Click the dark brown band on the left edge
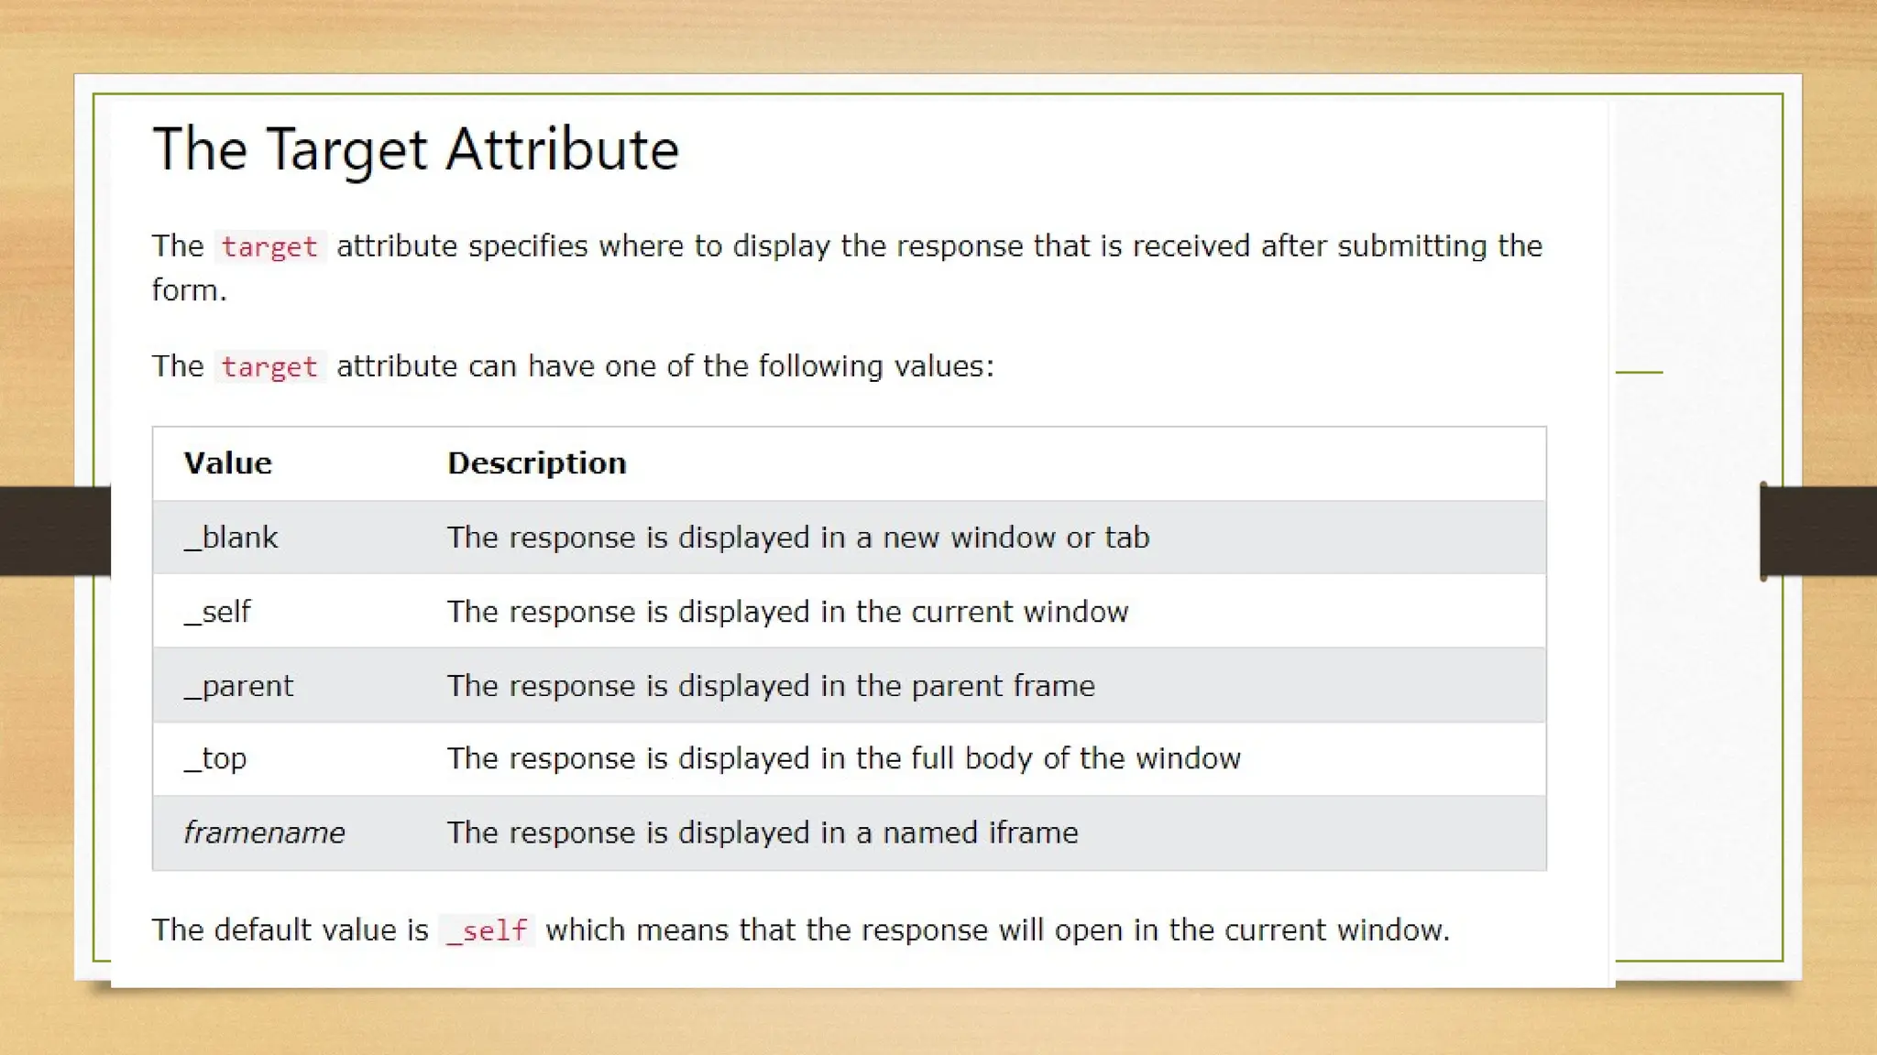The width and height of the screenshot is (1877, 1055). [x=53, y=531]
